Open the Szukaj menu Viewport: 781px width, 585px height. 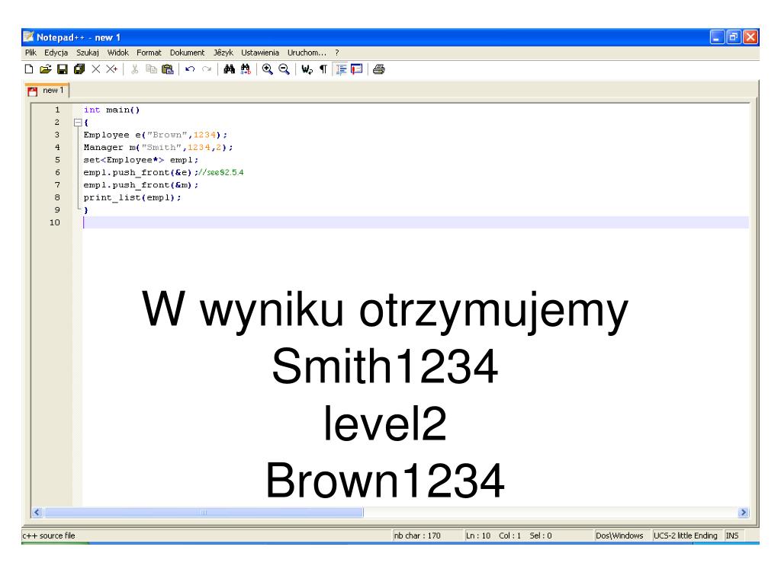pos(88,53)
